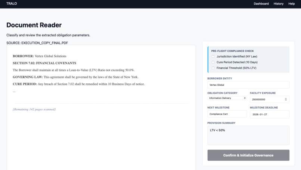Image resolution: width=301 pixels, height=170 pixels.
Task: Click the 'Document Reader' page heading
Action: (x=34, y=25)
